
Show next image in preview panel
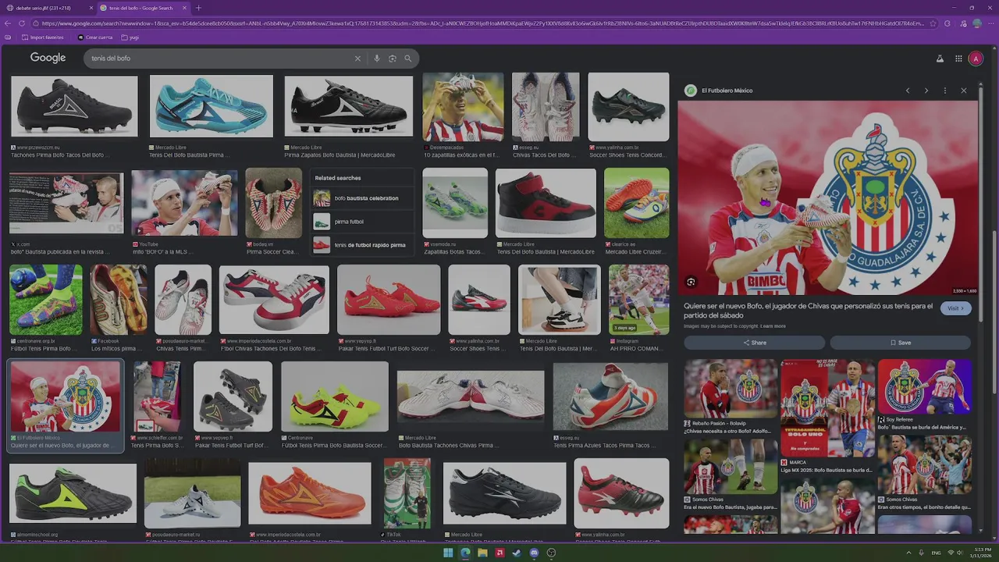926,91
